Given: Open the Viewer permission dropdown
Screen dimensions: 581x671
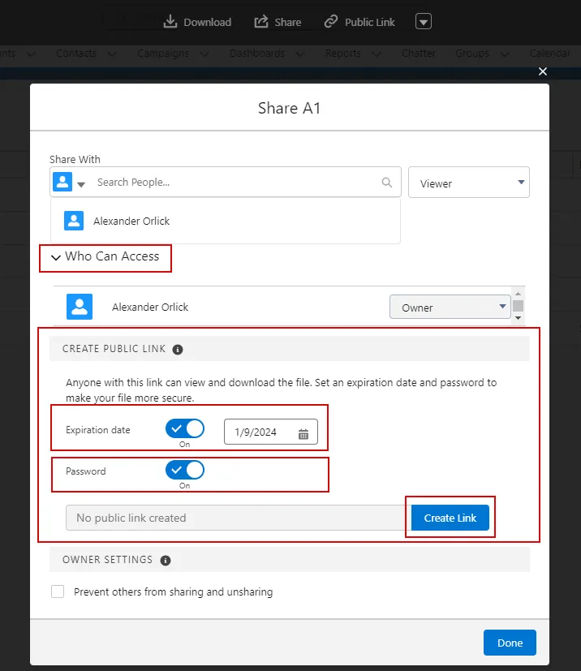Looking at the screenshot, I should (x=469, y=183).
